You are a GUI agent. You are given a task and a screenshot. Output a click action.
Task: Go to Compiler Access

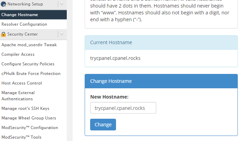pos(18,54)
